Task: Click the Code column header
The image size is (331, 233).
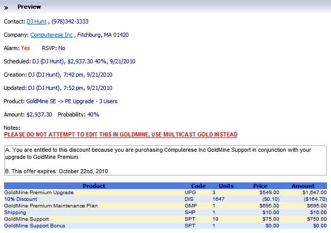Action: [x=198, y=186]
